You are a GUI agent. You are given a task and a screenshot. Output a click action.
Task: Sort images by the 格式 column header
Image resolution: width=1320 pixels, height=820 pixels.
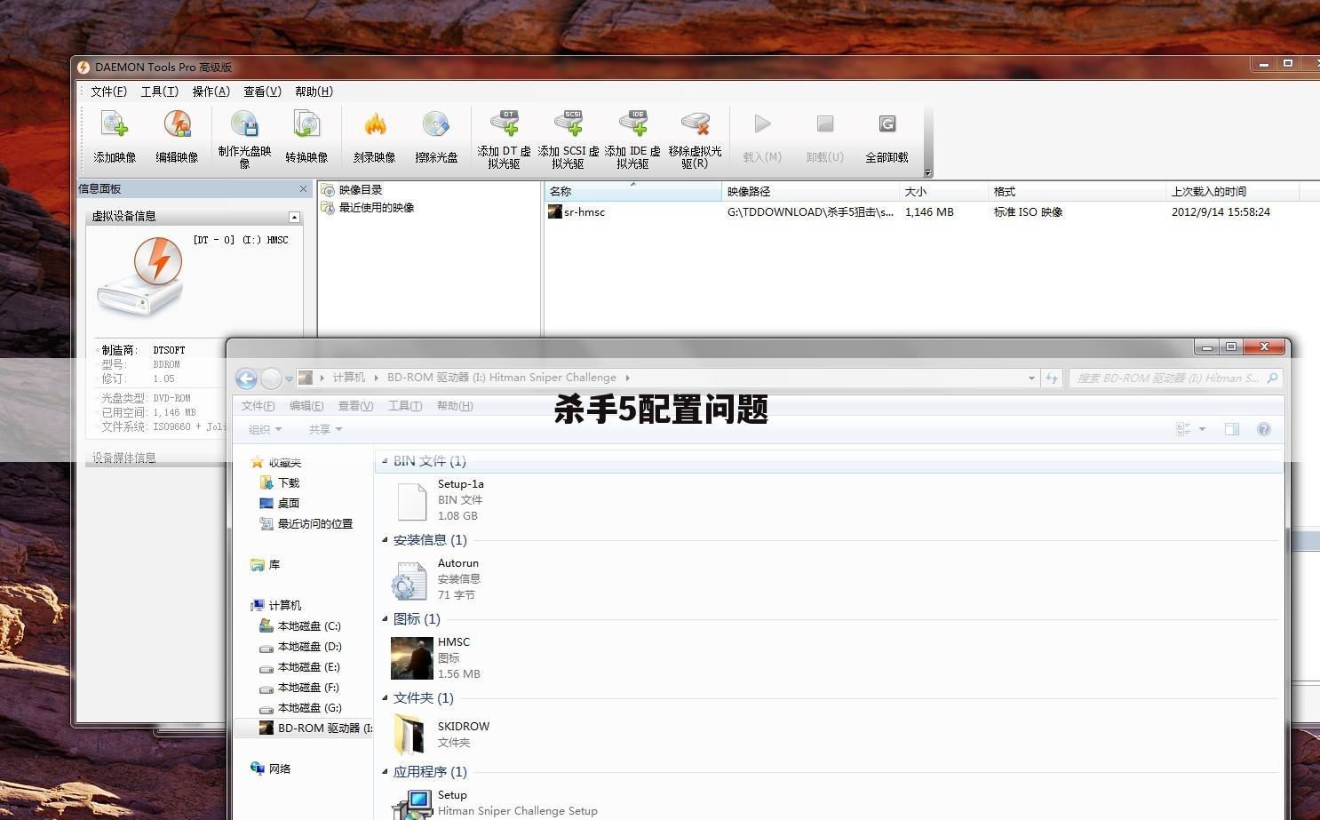pos(1077,191)
